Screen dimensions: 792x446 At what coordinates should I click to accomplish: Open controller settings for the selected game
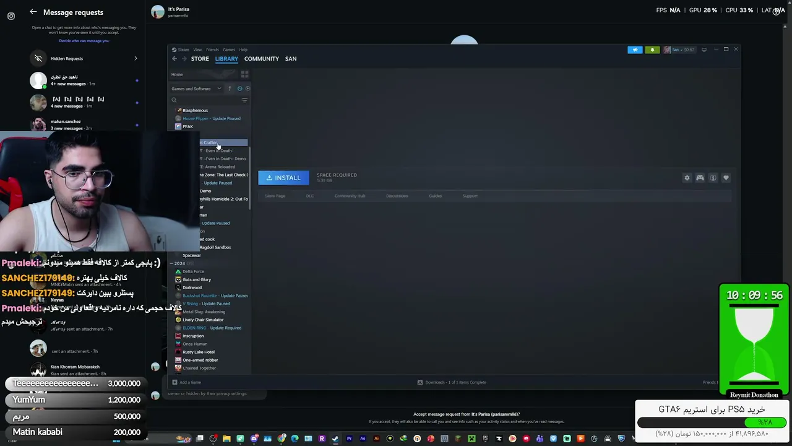coord(700,178)
